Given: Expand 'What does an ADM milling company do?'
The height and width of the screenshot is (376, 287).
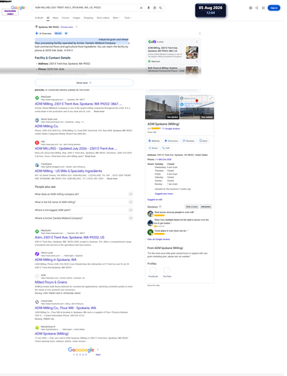Looking at the screenshot, I should point(84,194).
